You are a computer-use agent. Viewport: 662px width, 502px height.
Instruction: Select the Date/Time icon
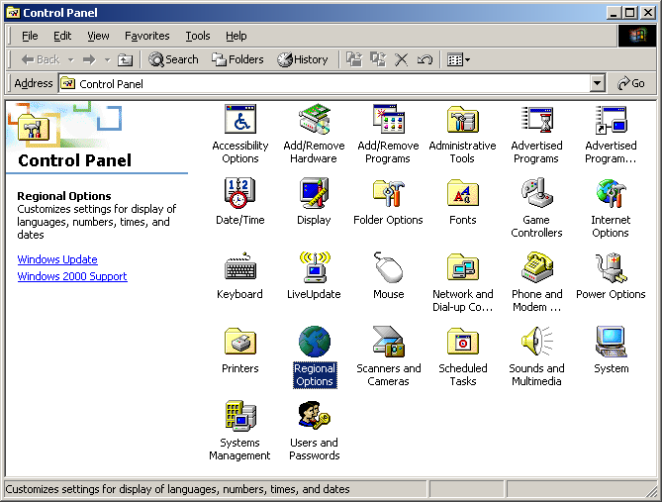pyautogui.click(x=240, y=193)
